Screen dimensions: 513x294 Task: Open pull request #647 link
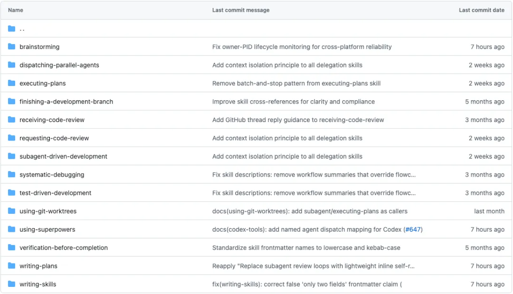(x=413, y=229)
